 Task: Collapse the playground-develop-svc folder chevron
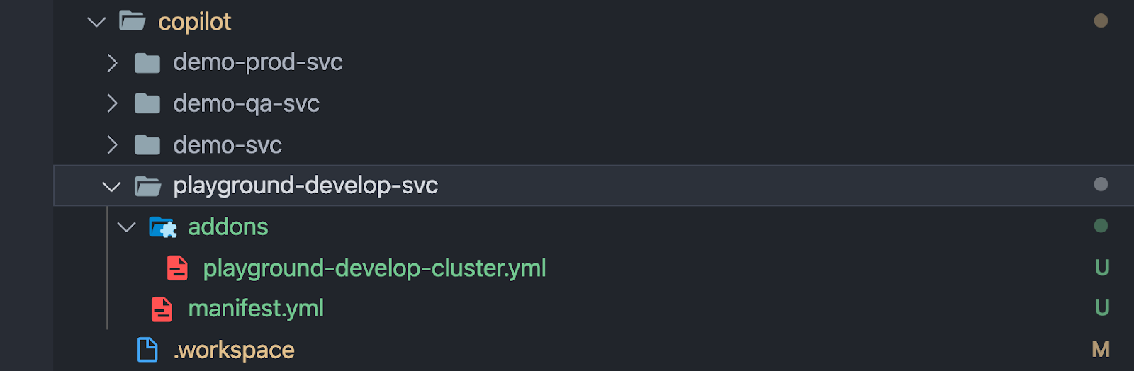pyautogui.click(x=111, y=186)
